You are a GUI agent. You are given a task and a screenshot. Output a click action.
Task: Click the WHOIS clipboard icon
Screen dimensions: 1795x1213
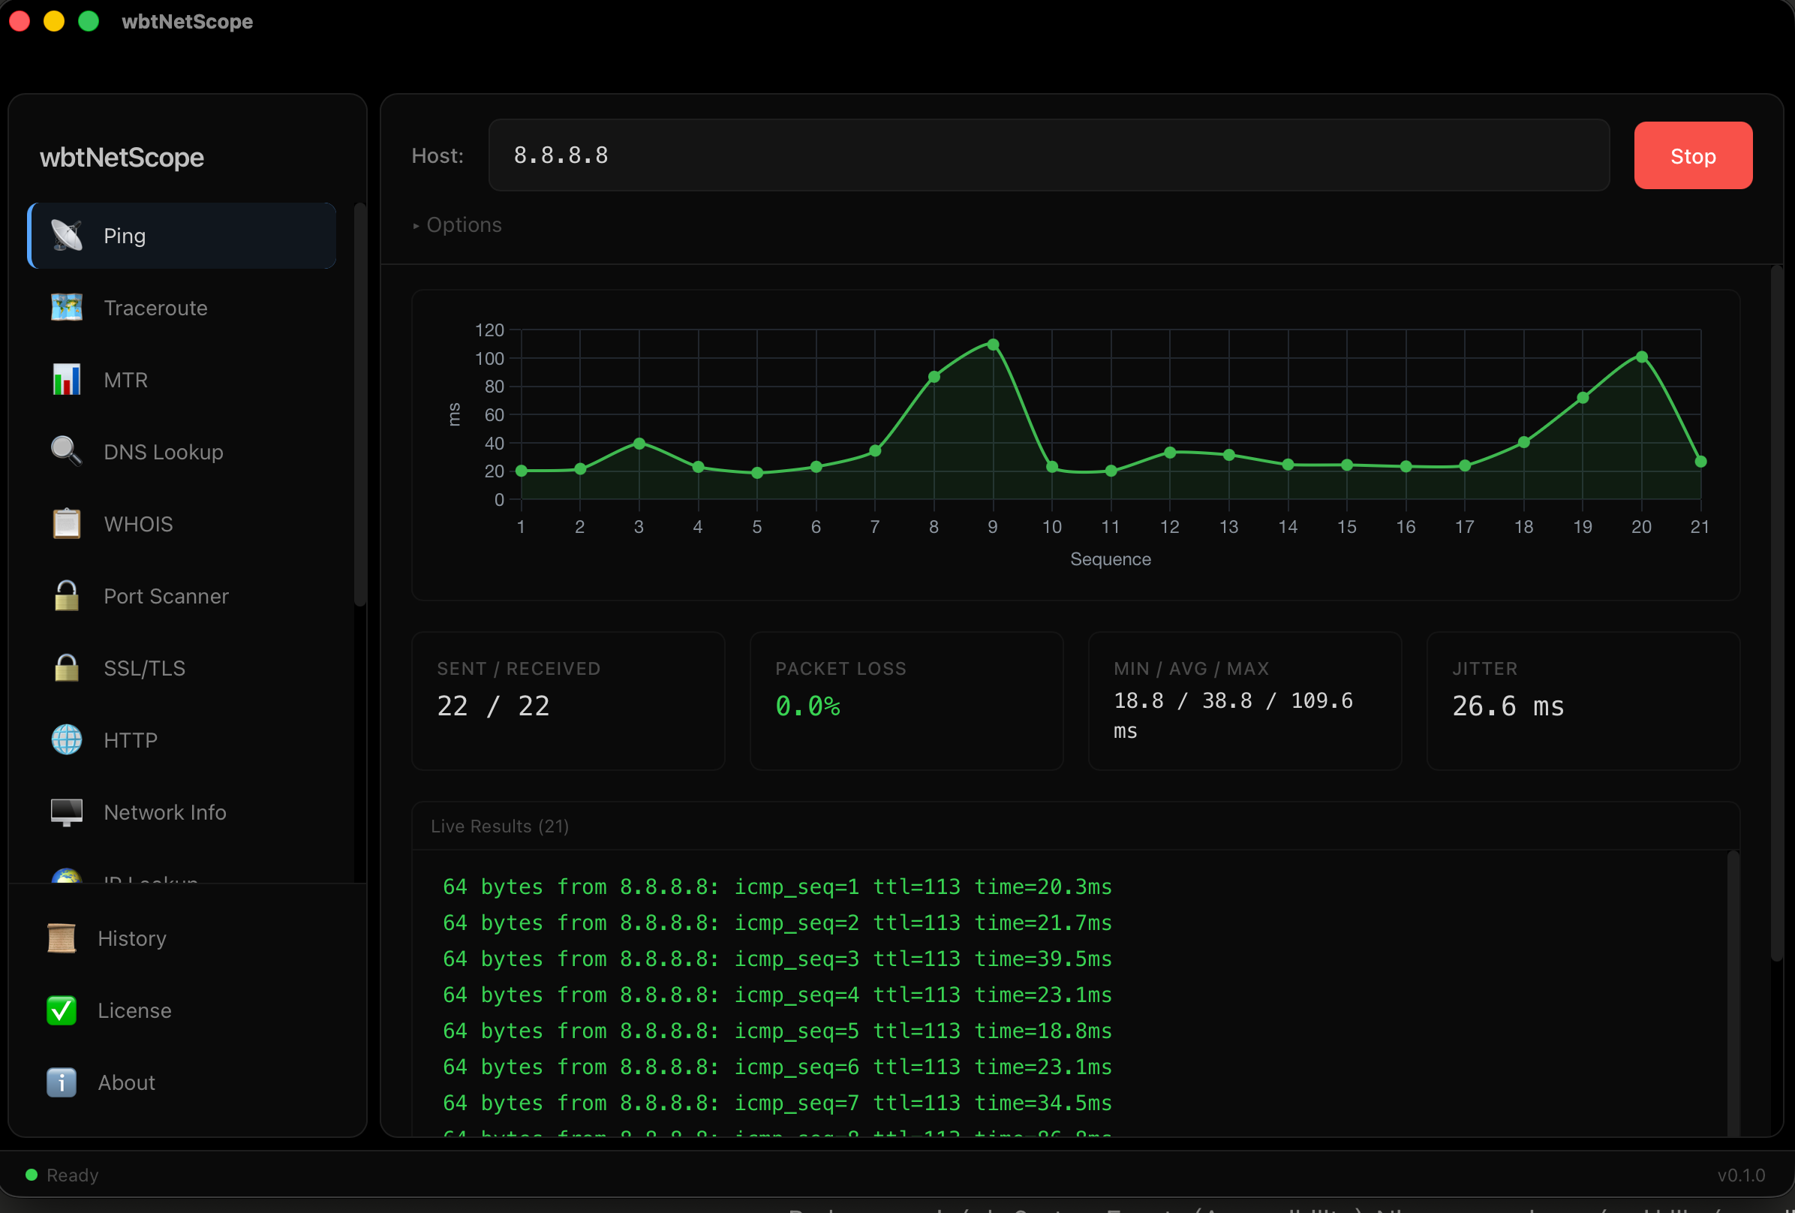[67, 524]
